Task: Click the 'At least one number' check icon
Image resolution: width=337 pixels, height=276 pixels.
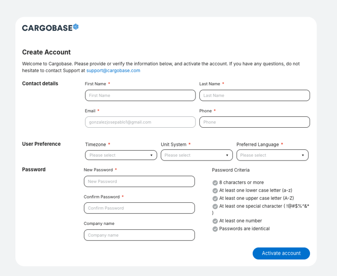Action: pos(215,221)
